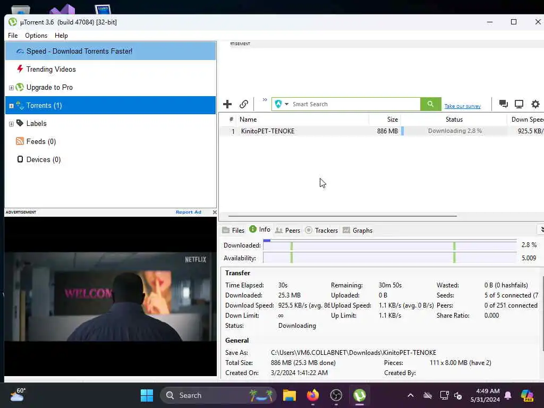Show hidden system tray icons
Viewport: 544px width, 408px height.
tap(411, 395)
